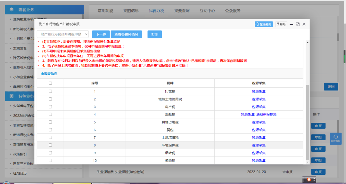The width and height of the screenshot is (346, 184).
Task: Click the dialog's vertical scrollbar
Action: [x=308, y=122]
